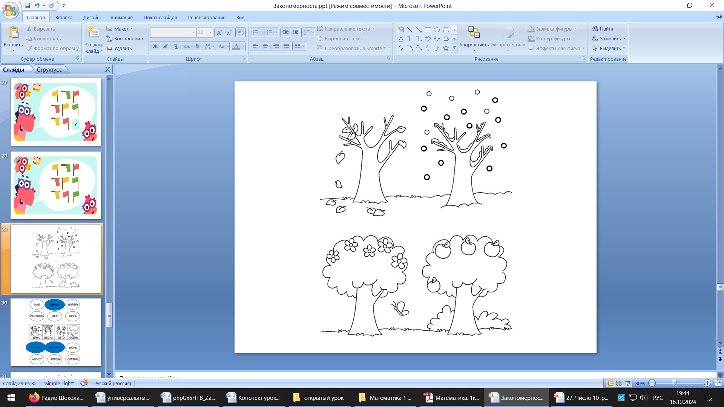Toggle bold formatting button
724x407 pixels.
[x=155, y=46]
